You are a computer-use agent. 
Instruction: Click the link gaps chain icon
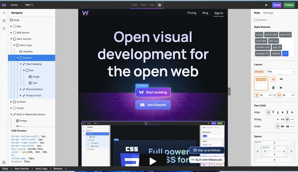(274, 95)
